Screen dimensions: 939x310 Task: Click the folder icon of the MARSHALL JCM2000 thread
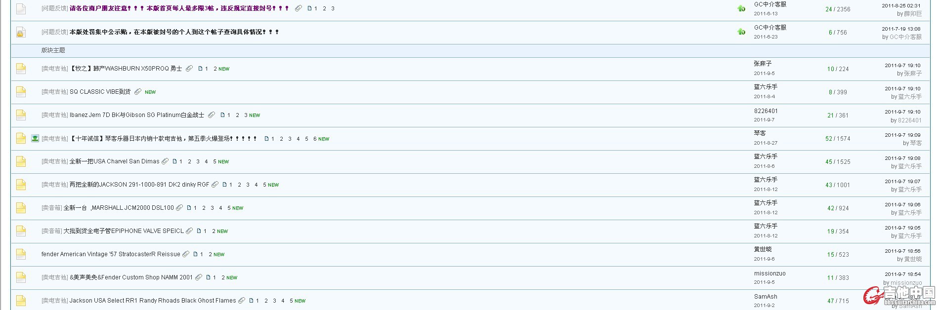point(21,208)
